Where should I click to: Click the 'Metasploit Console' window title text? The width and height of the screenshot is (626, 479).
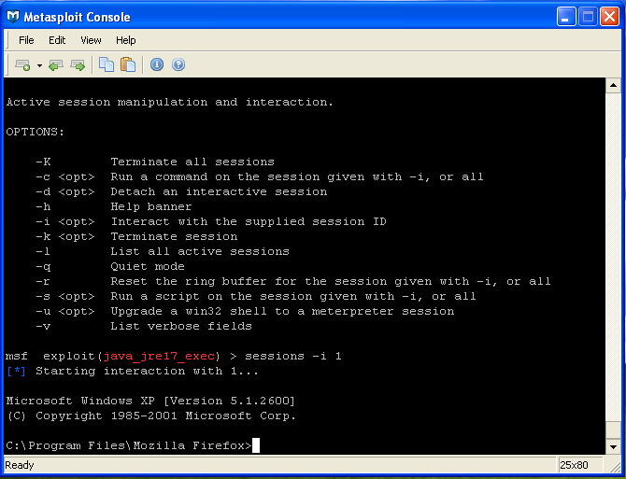pyautogui.click(x=77, y=17)
